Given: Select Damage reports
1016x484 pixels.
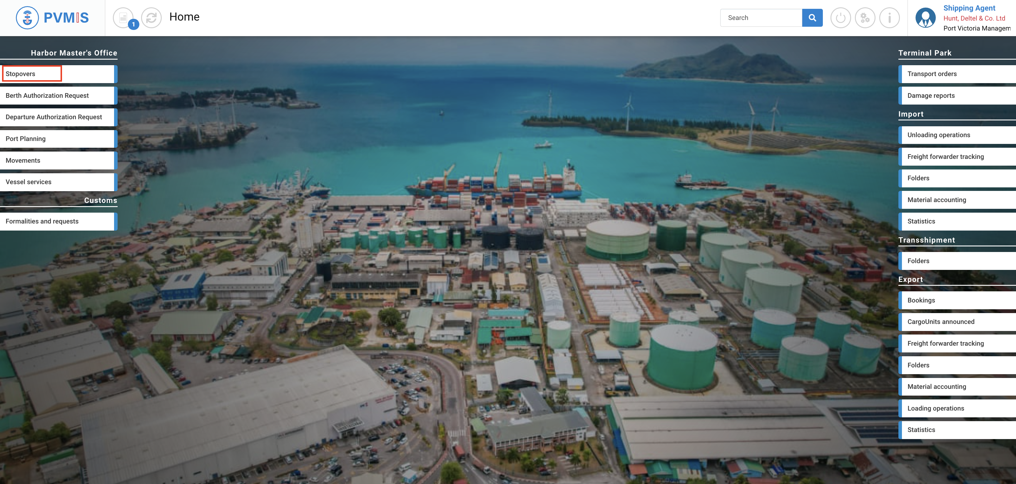Looking at the screenshot, I should (931, 95).
